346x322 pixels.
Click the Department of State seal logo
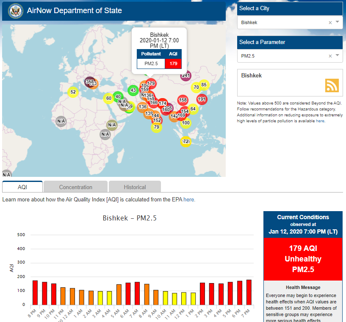(15, 11)
